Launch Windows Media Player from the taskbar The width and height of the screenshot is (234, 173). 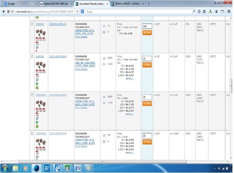pyautogui.click(x=25, y=168)
